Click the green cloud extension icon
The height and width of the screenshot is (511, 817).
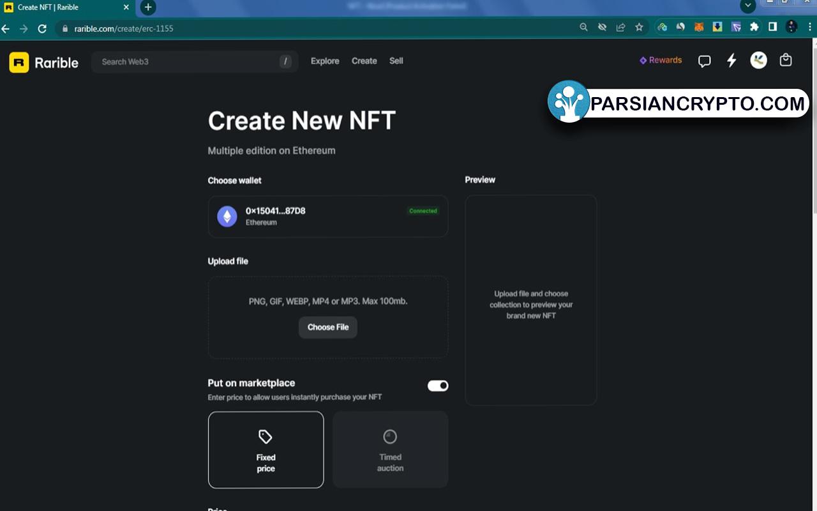(662, 27)
